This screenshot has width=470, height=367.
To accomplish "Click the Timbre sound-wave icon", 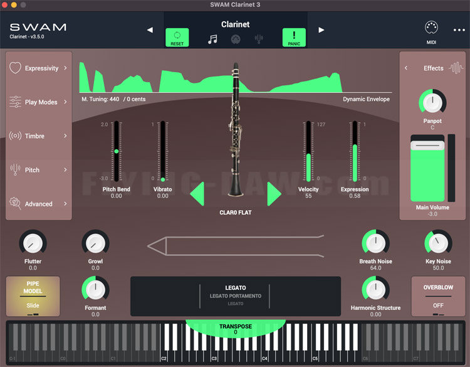I will pos(15,136).
